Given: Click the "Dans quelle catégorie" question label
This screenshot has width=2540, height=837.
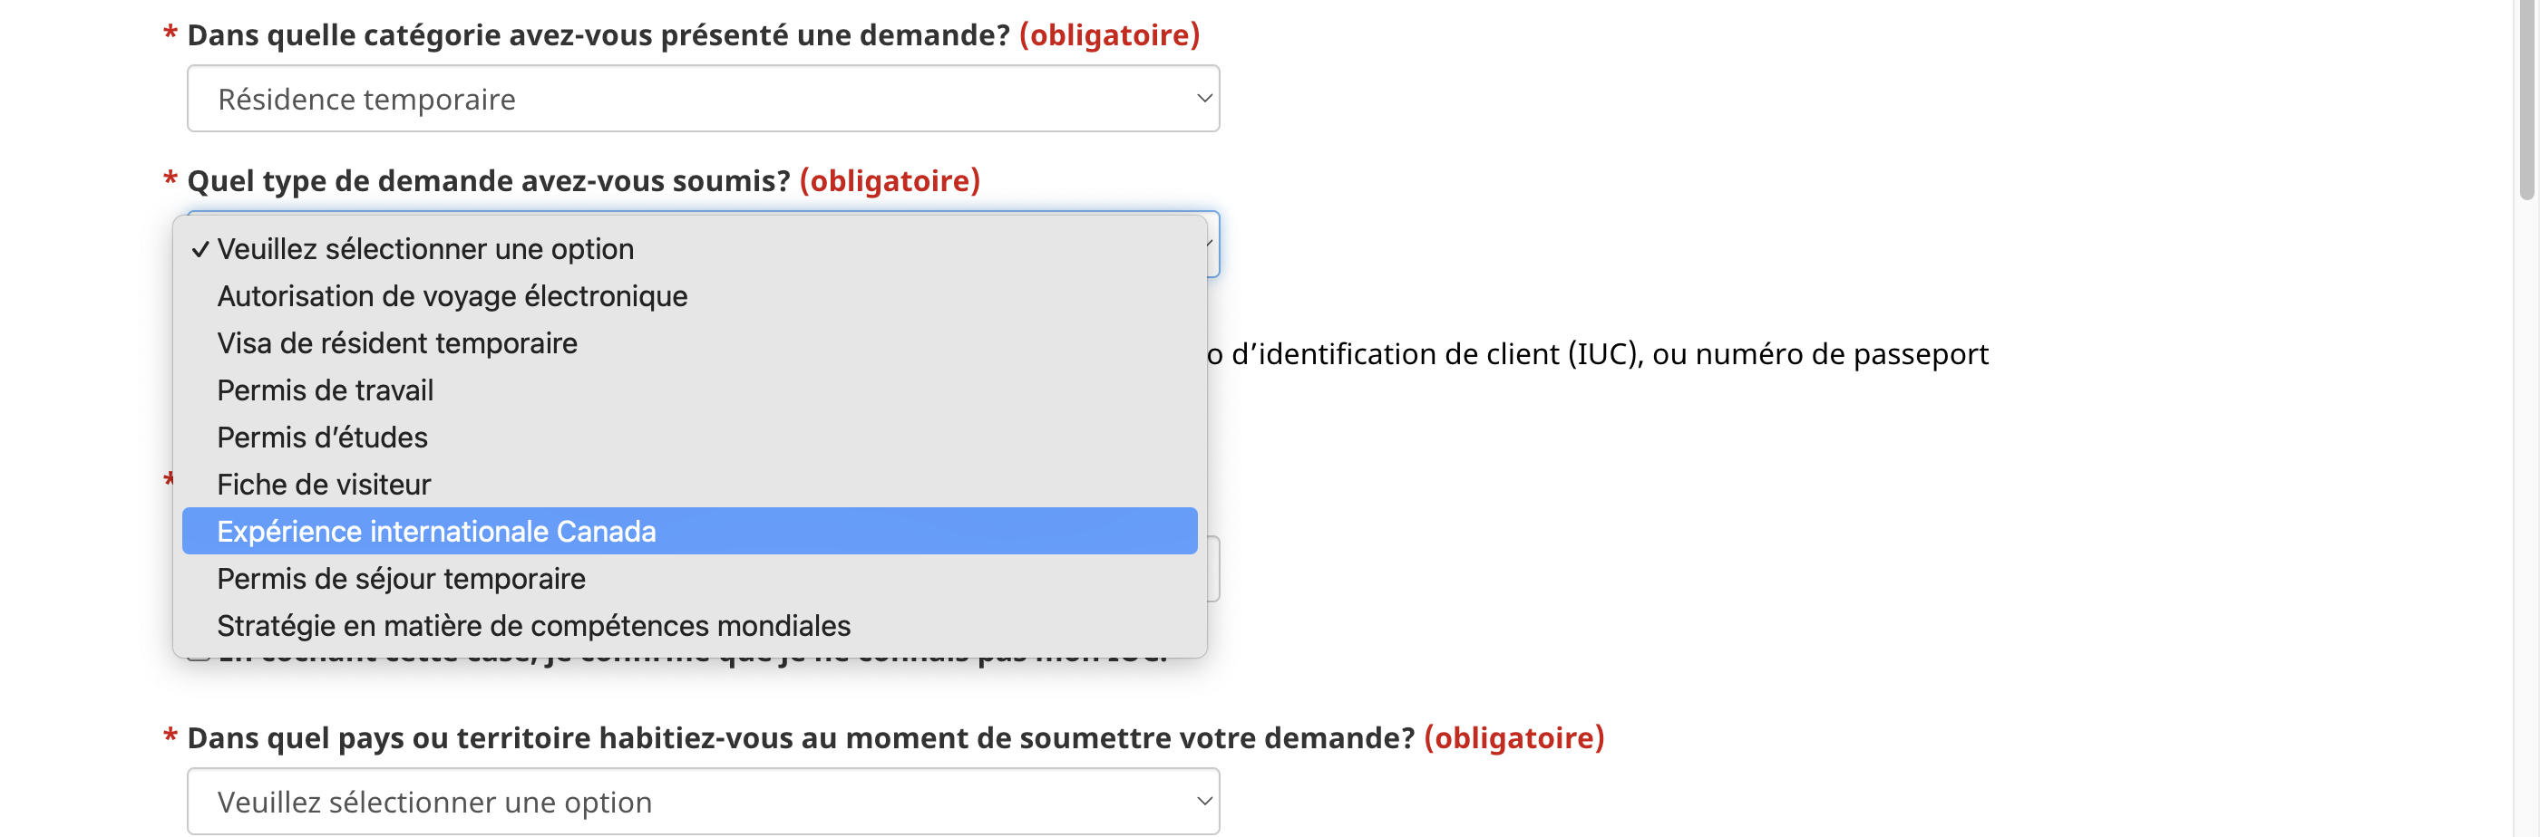Looking at the screenshot, I should [598, 35].
